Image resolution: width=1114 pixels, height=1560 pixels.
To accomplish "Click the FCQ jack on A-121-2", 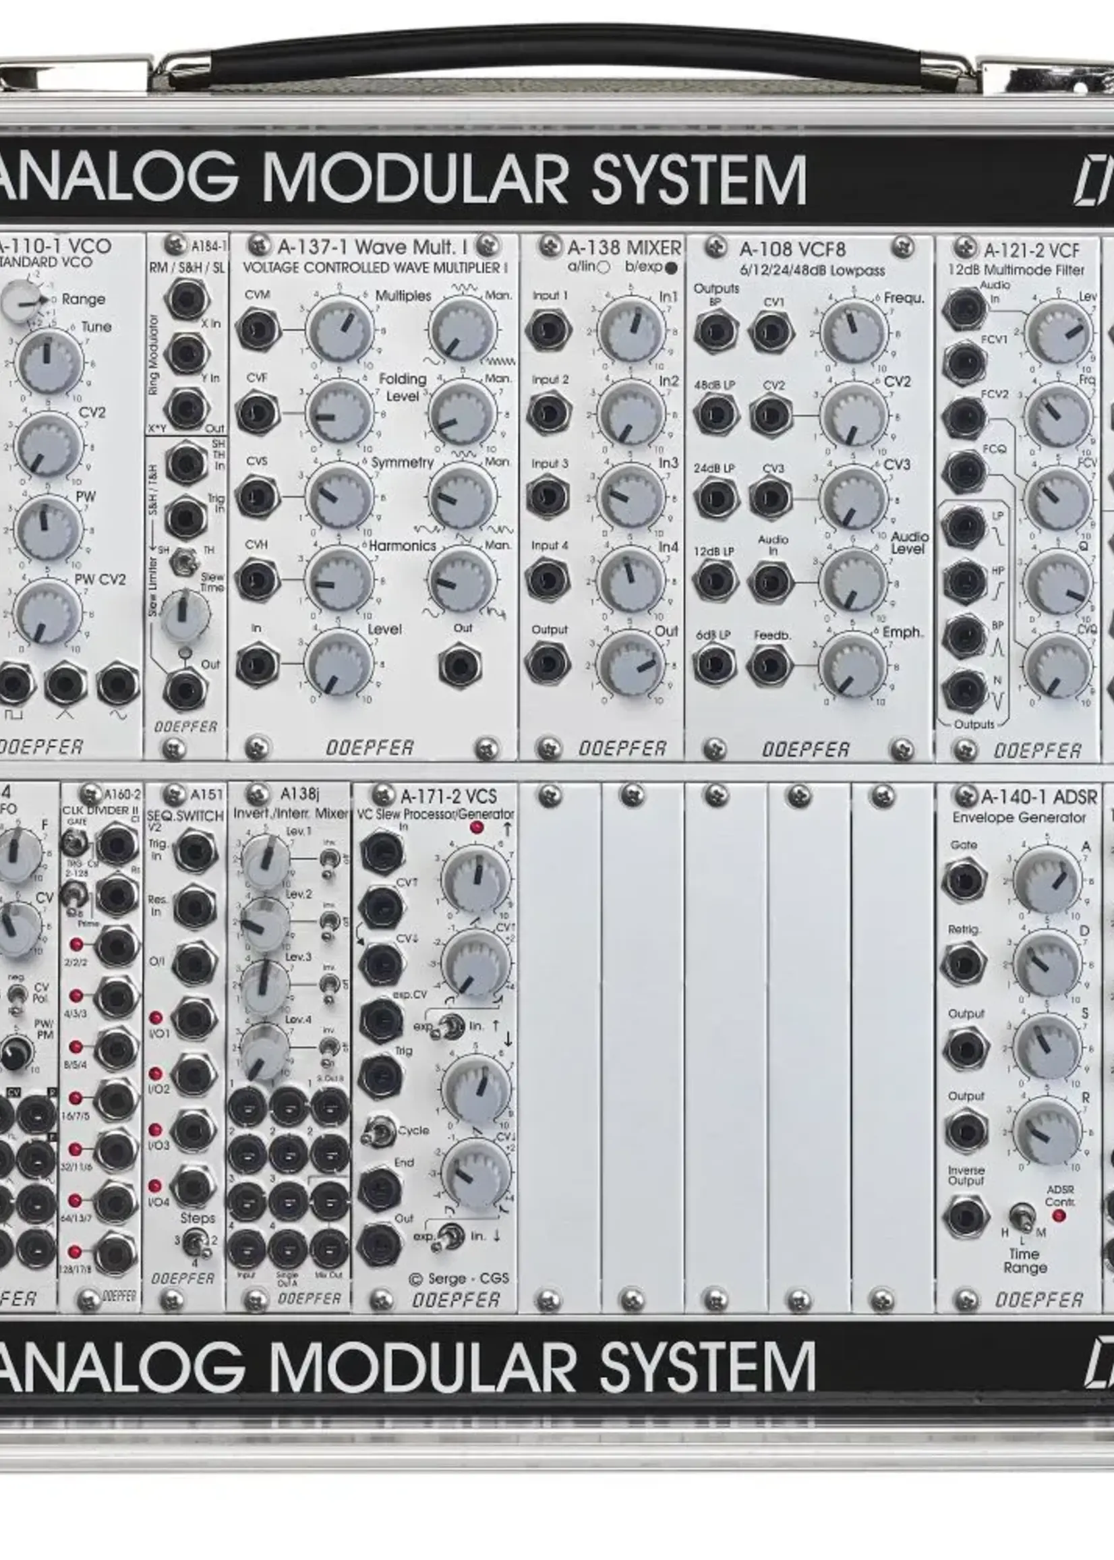I will [965, 472].
